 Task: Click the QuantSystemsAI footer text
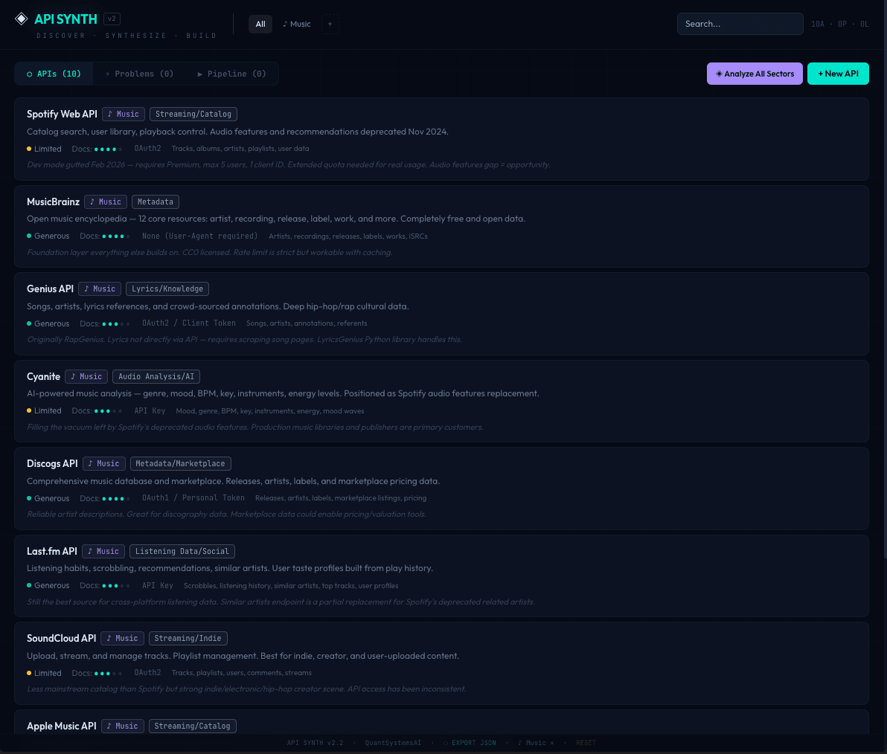(393, 743)
